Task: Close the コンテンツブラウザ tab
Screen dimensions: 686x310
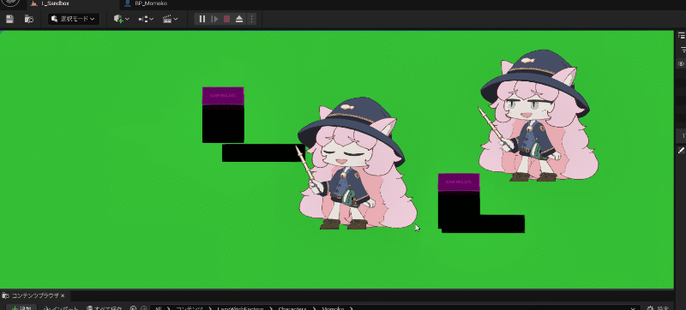Action: (x=63, y=295)
